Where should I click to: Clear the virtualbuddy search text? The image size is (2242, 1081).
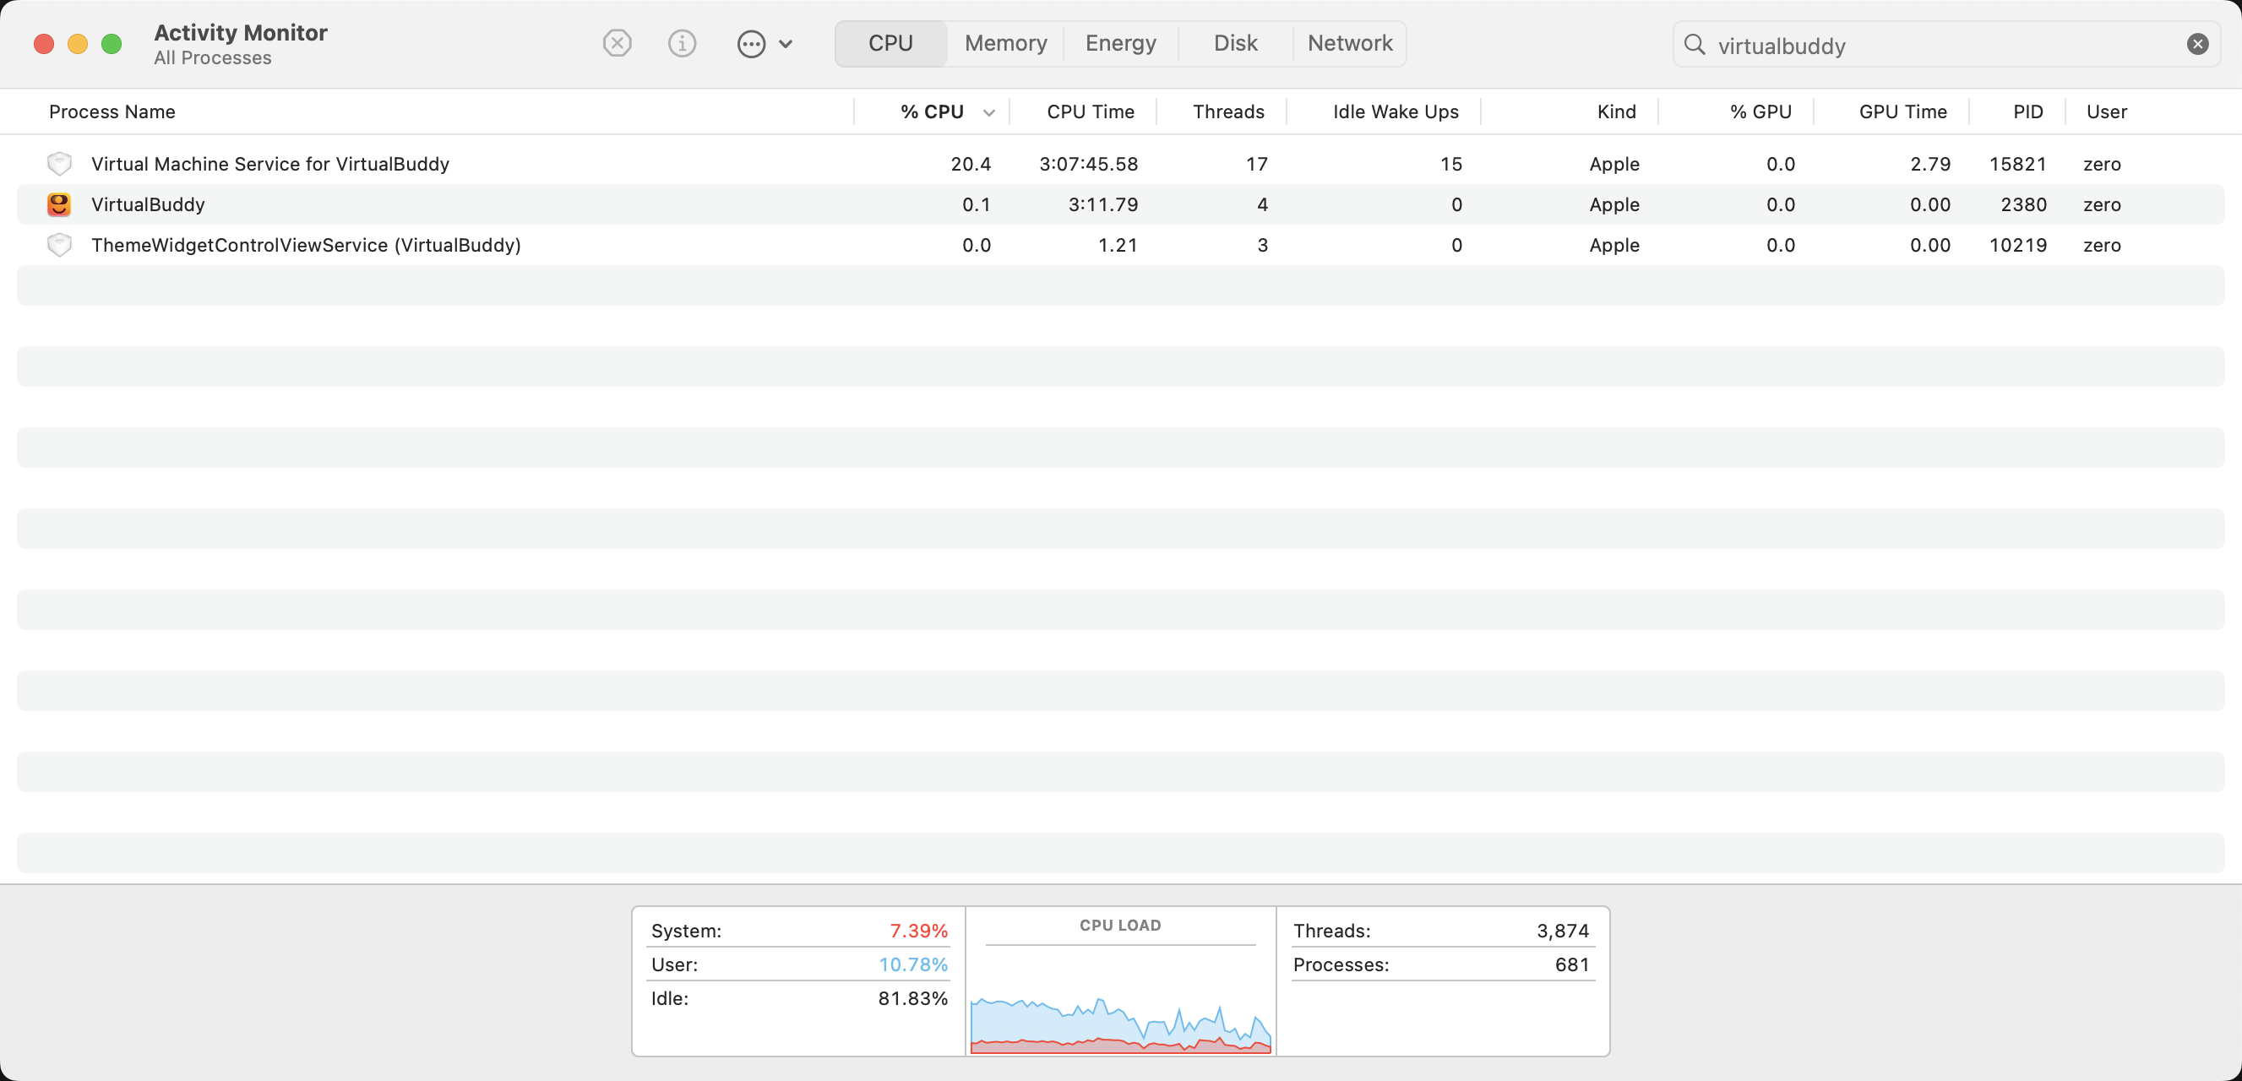click(2196, 45)
